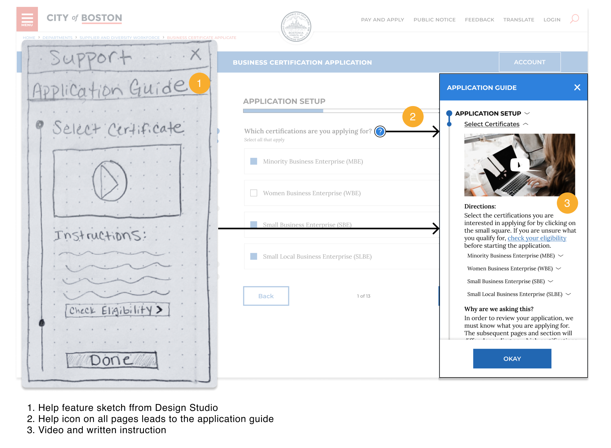Screen dimensions: 611x448
Task: Open the hamburger MENU icon
Action: pos(27,19)
